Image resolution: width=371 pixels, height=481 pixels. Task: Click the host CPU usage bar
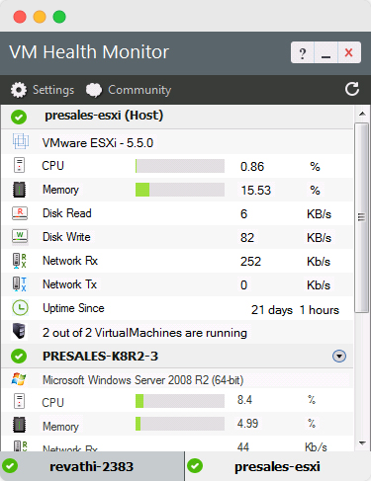tap(180, 166)
